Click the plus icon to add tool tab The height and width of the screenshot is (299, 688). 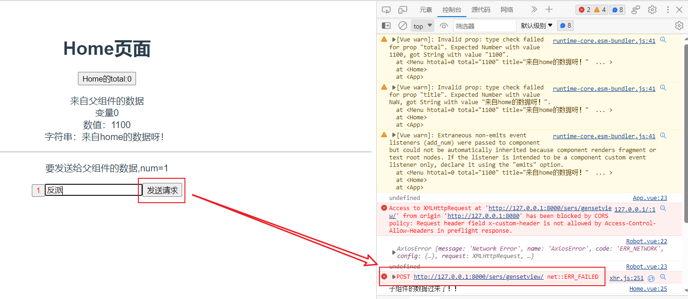coord(549,10)
